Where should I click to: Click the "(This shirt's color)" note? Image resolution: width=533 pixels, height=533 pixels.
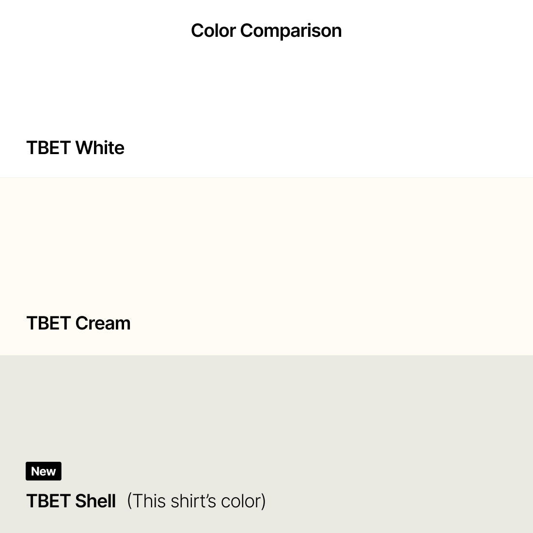pyautogui.click(x=196, y=501)
